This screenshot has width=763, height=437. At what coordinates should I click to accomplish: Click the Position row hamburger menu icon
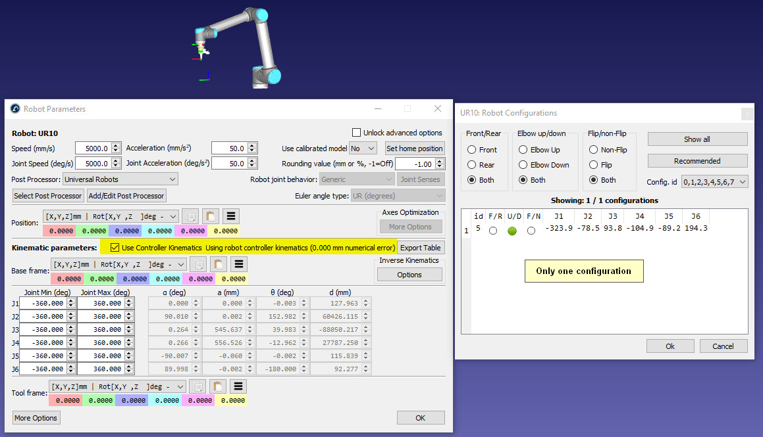[231, 216]
